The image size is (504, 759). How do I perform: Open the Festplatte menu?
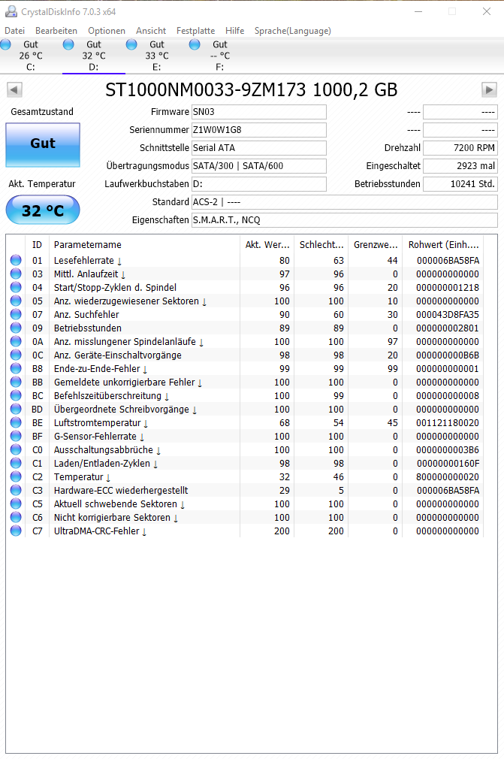(x=195, y=31)
